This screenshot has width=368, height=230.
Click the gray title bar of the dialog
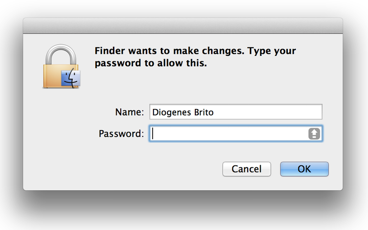click(183, 26)
